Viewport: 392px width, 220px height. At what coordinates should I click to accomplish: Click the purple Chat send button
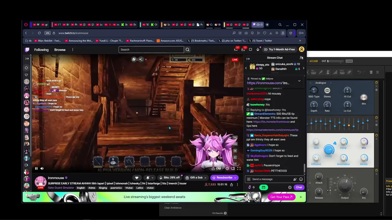tap(299, 187)
